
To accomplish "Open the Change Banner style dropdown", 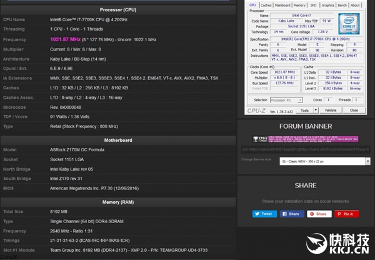I will click(x=325, y=161).
